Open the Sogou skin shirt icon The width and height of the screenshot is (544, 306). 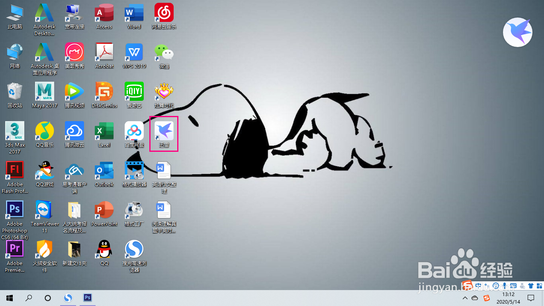[531, 285]
